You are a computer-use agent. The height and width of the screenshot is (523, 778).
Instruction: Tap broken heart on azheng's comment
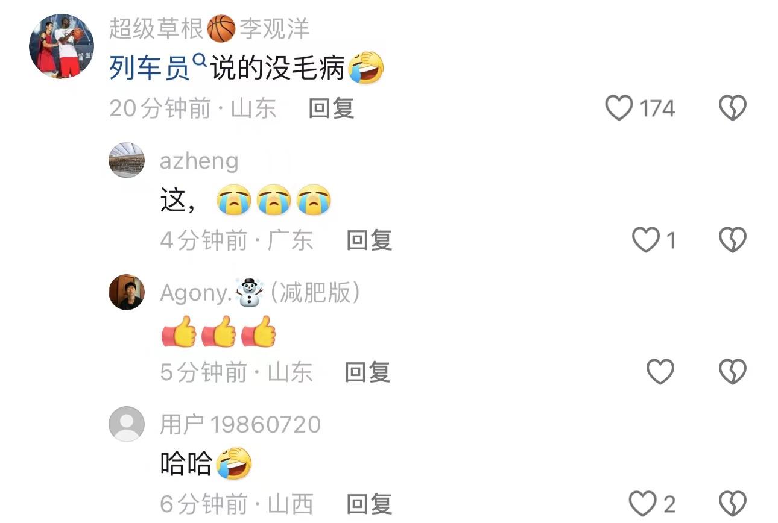733,240
